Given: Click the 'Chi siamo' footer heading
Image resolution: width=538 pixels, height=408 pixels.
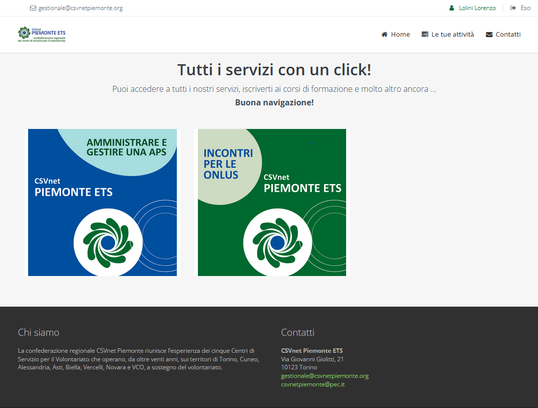Looking at the screenshot, I should (x=38, y=332).
